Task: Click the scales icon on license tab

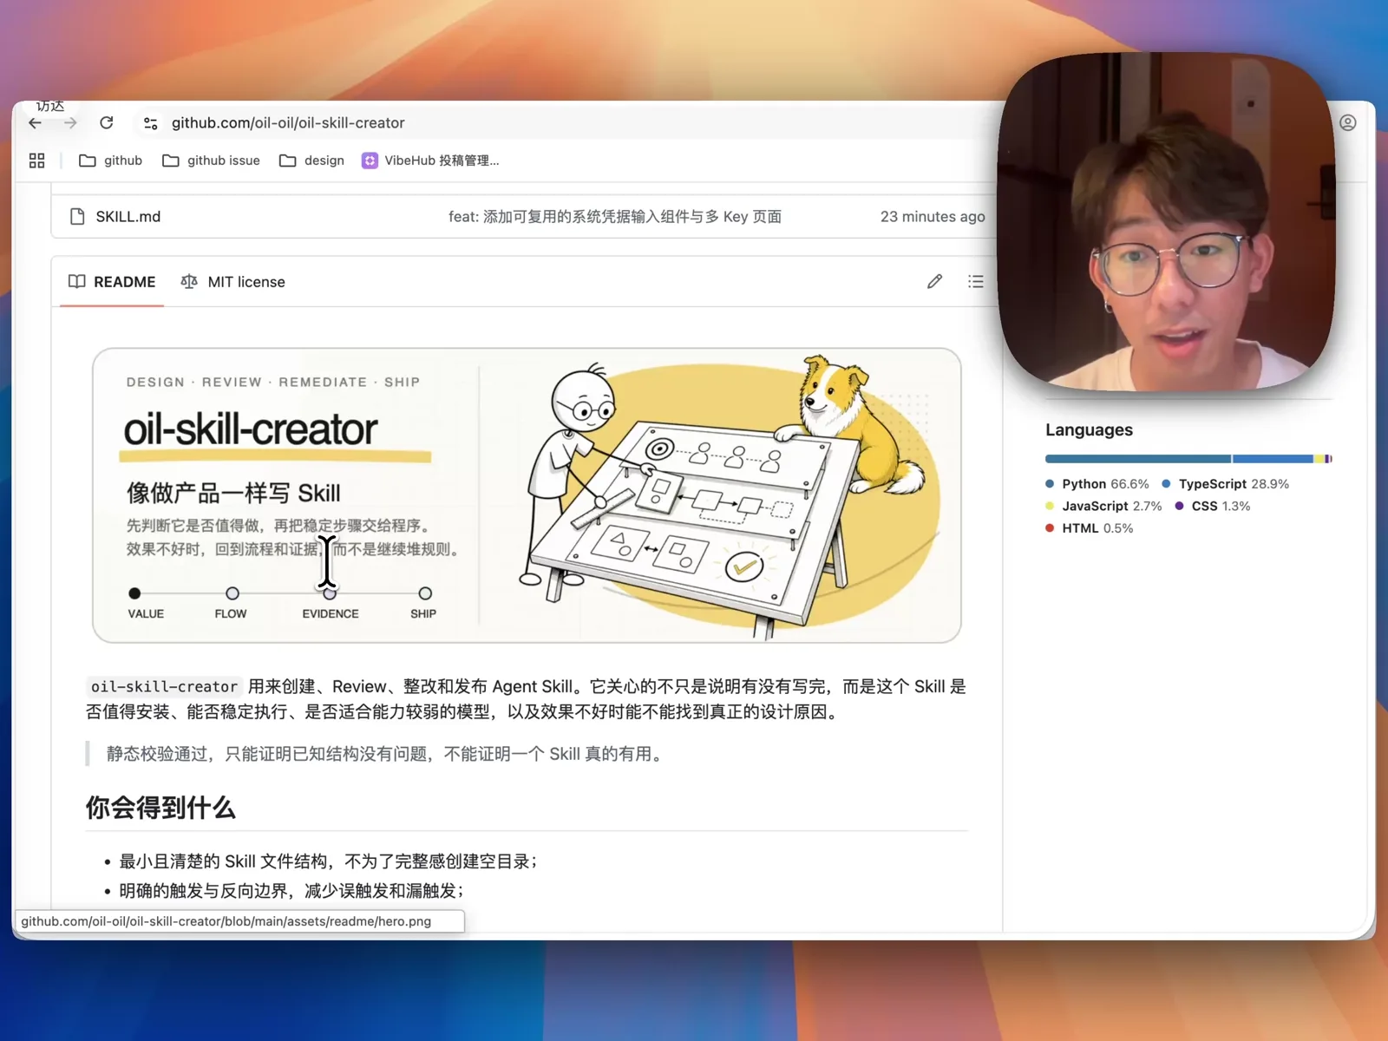Action: 189,282
